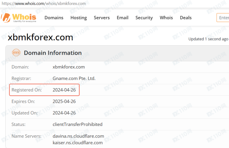Open the Hosting menu
This screenshot has width=229, height=148.
[78, 18]
